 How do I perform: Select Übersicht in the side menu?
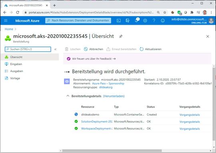point(30,57)
